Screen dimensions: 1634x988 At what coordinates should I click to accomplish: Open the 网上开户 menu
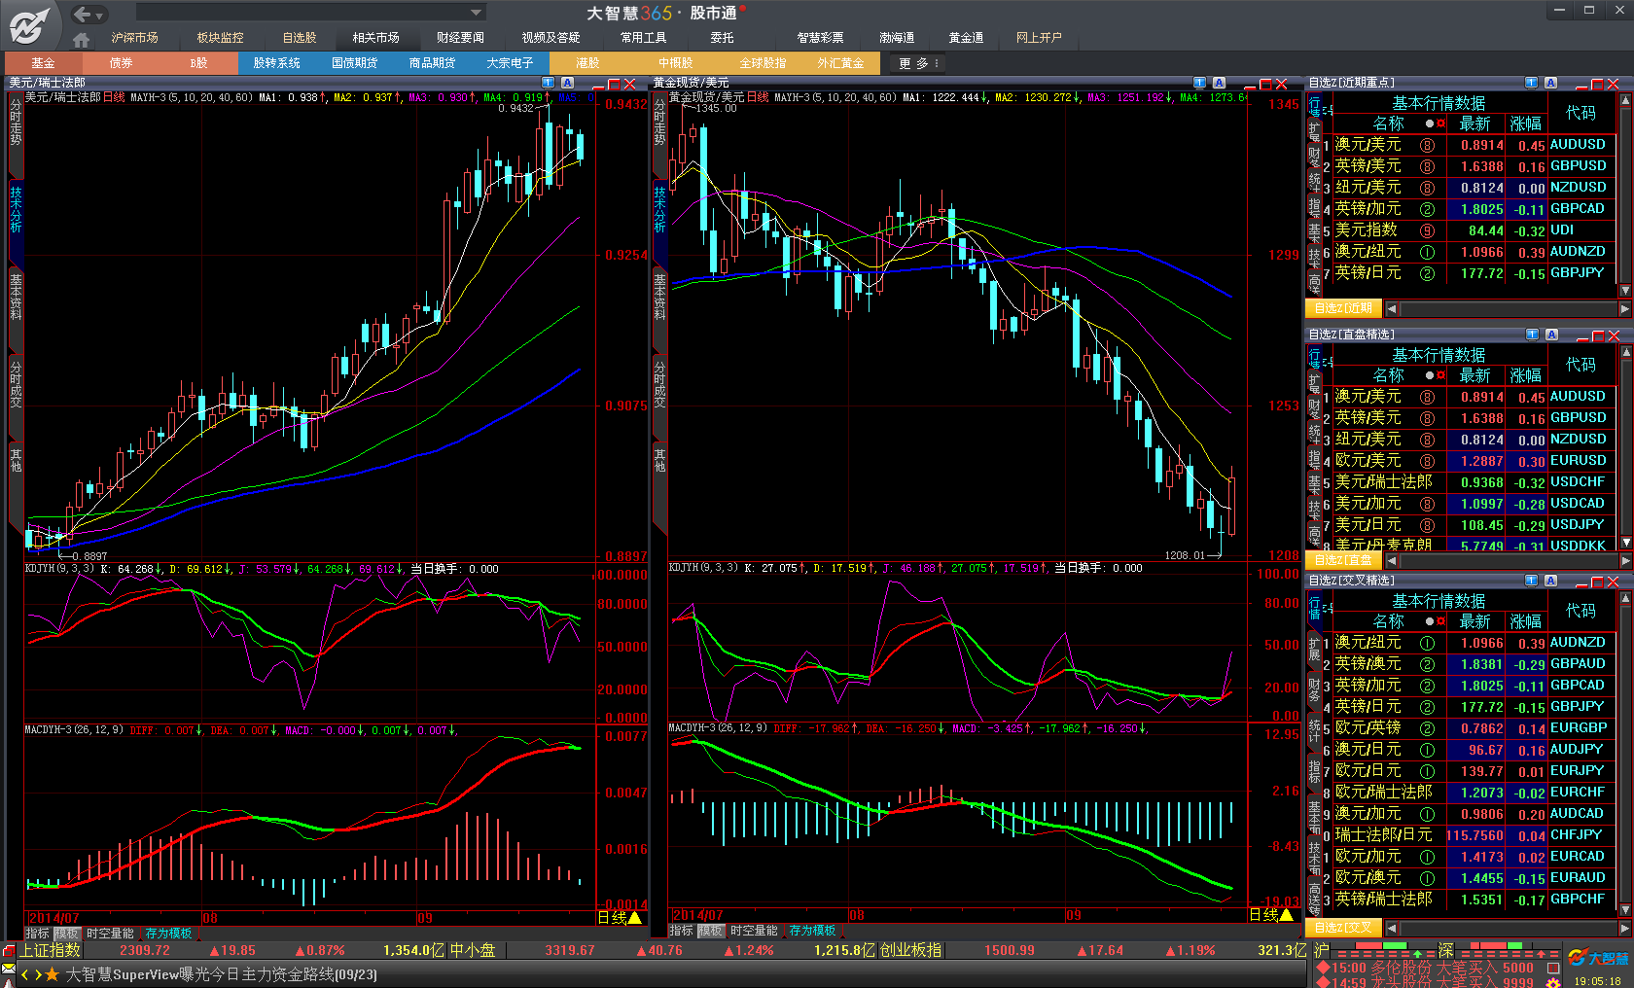(x=1039, y=38)
